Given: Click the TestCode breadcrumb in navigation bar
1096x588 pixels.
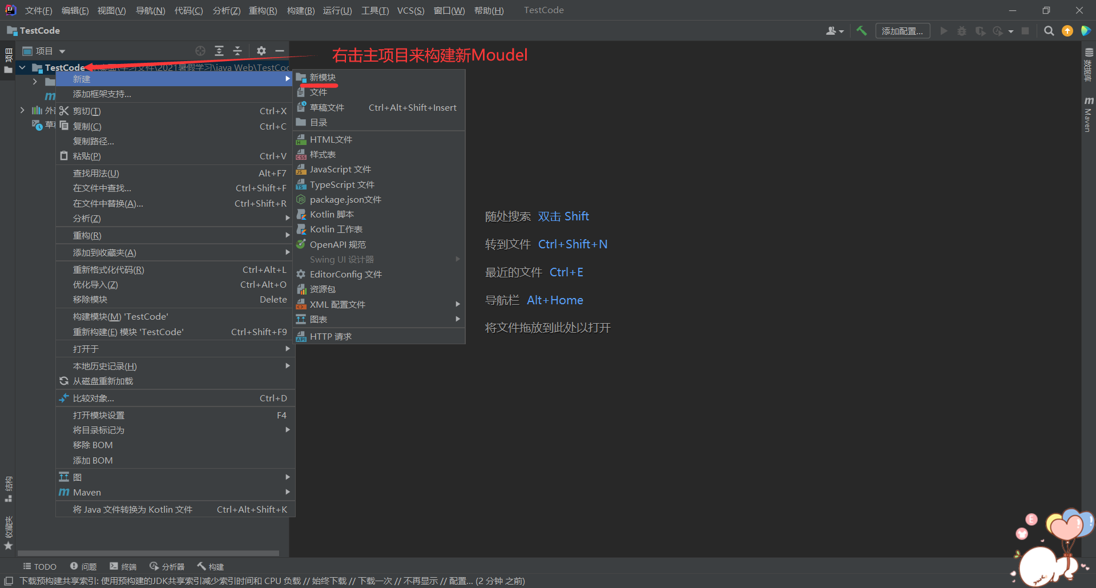Looking at the screenshot, I should (33, 31).
